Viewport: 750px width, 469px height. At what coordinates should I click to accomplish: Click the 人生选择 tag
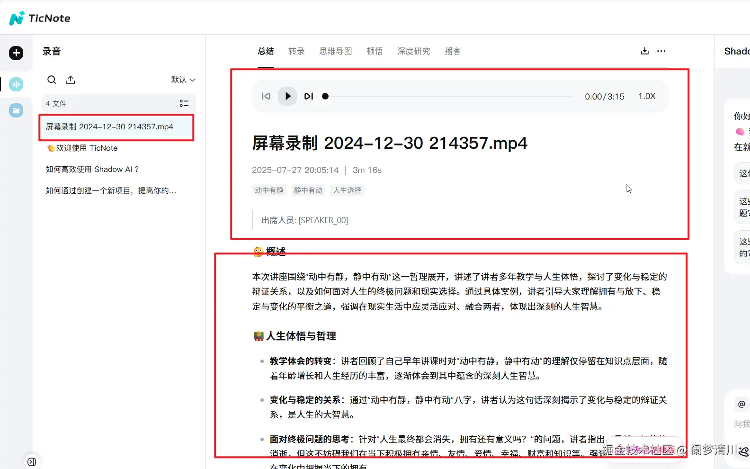point(347,190)
